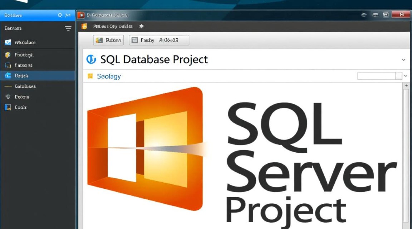
Task: Click the pin icon next to document tab
Action: [x=141, y=27]
